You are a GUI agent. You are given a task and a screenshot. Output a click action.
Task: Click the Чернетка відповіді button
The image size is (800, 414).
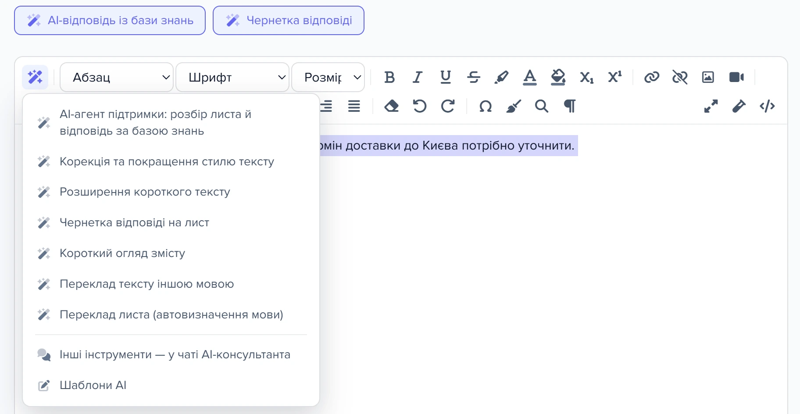click(289, 20)
